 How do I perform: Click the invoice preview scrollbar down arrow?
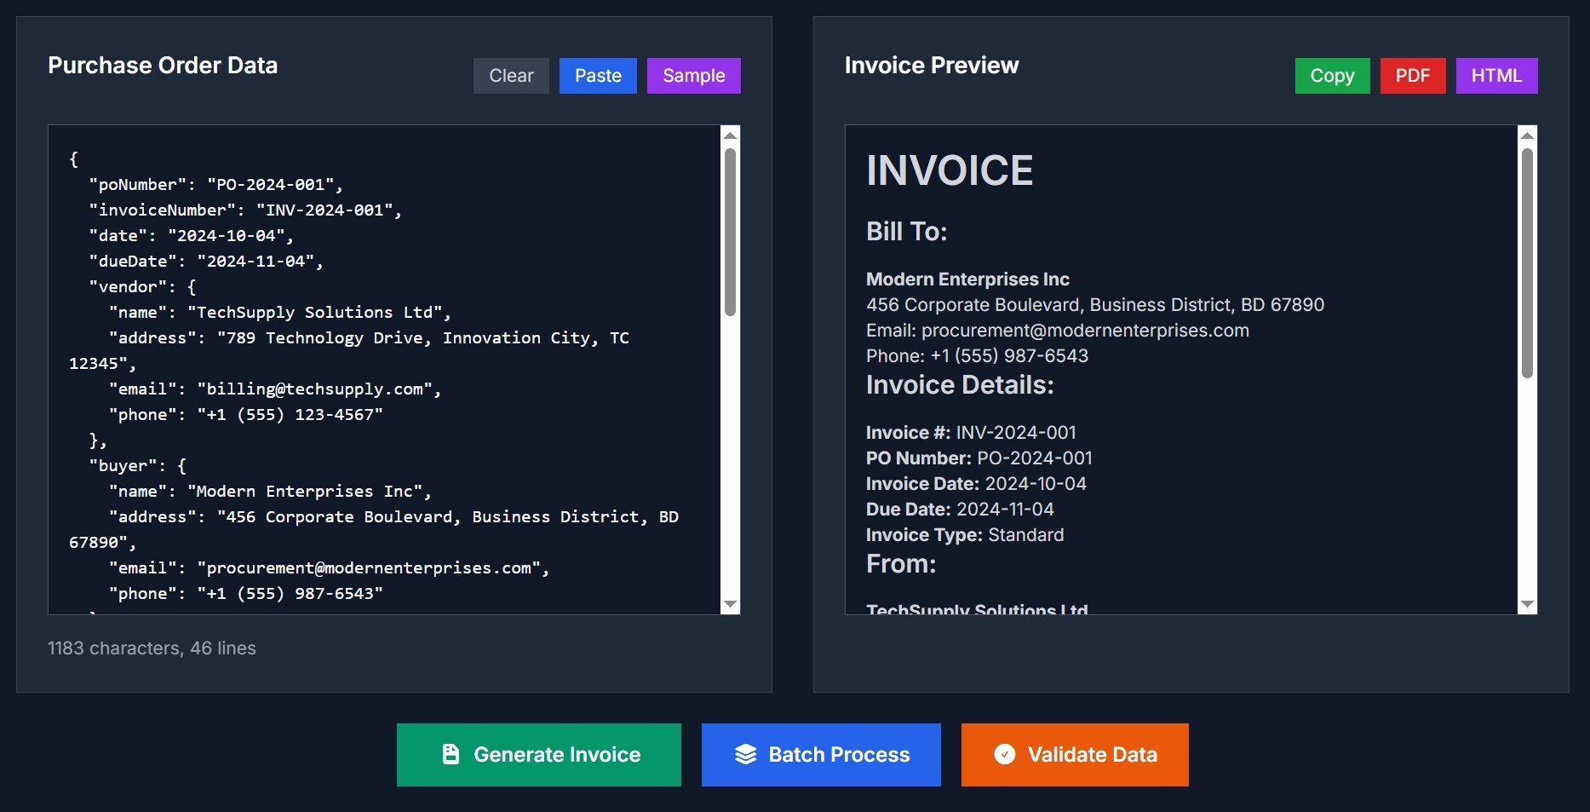point(1527,604)
